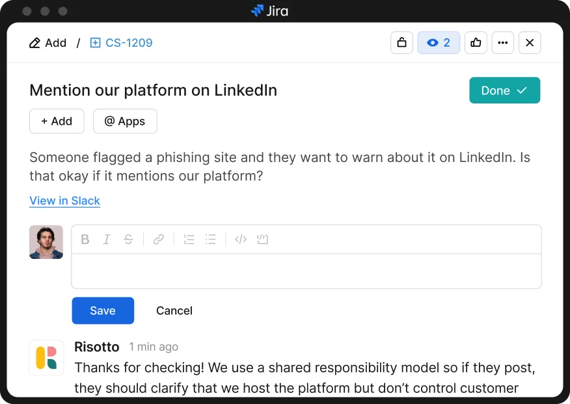The height and width of the screenshot is (404, 570).
Task: Click the user avatar photo
Action: point(46,242)
